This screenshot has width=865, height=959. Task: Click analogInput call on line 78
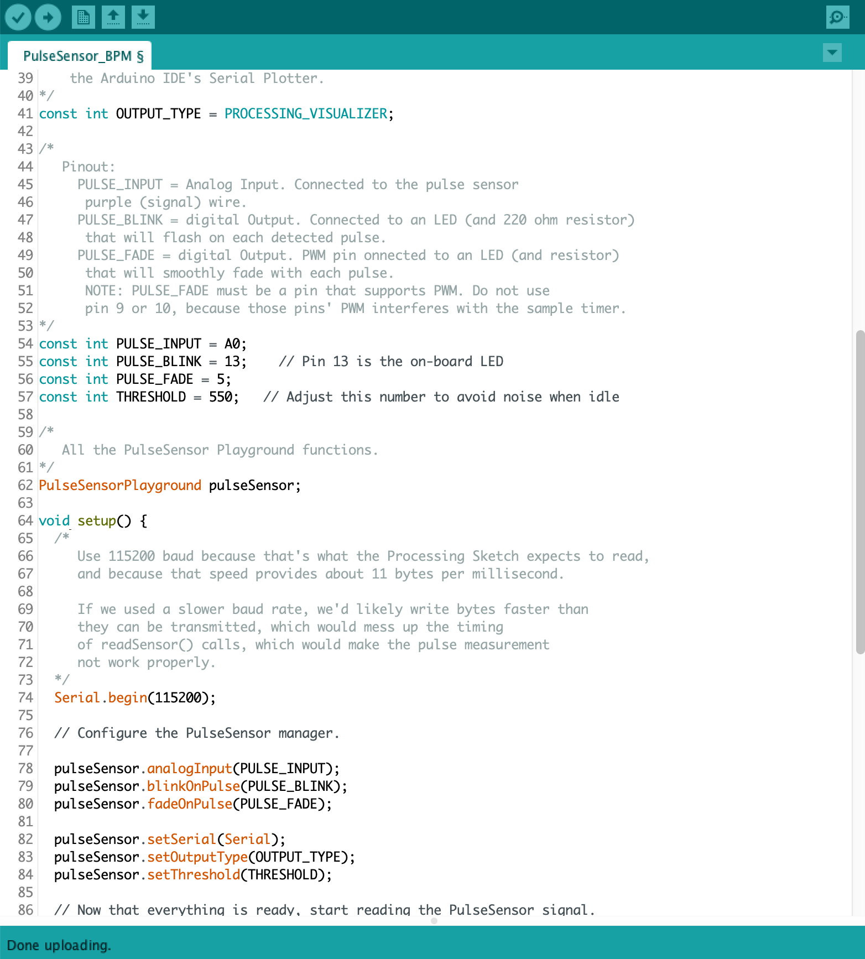pos(189,768)
